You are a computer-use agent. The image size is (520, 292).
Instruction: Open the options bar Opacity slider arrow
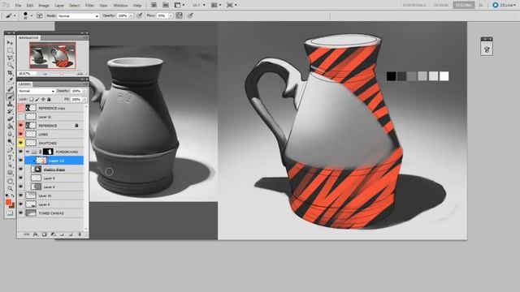[132, 15]
